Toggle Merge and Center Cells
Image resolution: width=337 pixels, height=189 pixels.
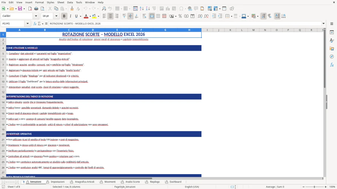point(152,16)
